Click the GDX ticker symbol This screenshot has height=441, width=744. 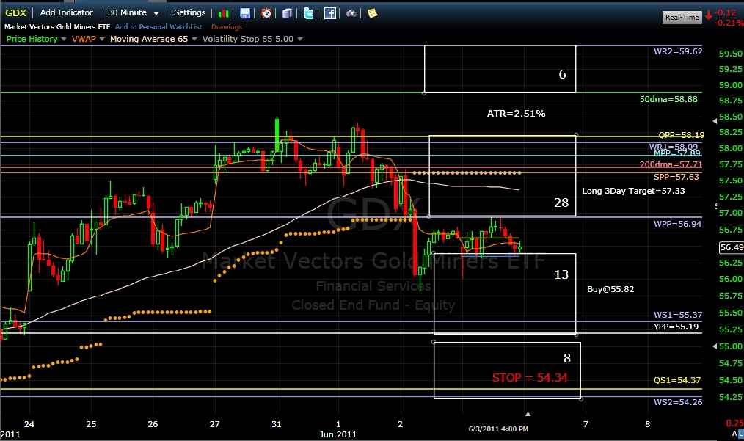(x=15, y=12)
